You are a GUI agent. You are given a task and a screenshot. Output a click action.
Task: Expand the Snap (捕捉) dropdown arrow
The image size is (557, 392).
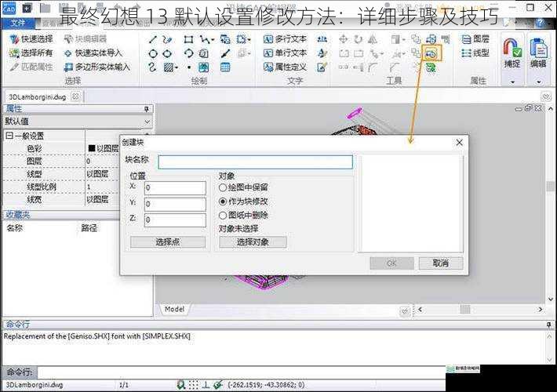coord(512,82)
